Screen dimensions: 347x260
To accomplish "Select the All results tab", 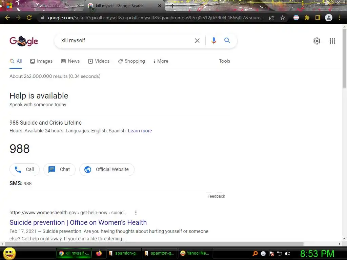I will (16, 61).
